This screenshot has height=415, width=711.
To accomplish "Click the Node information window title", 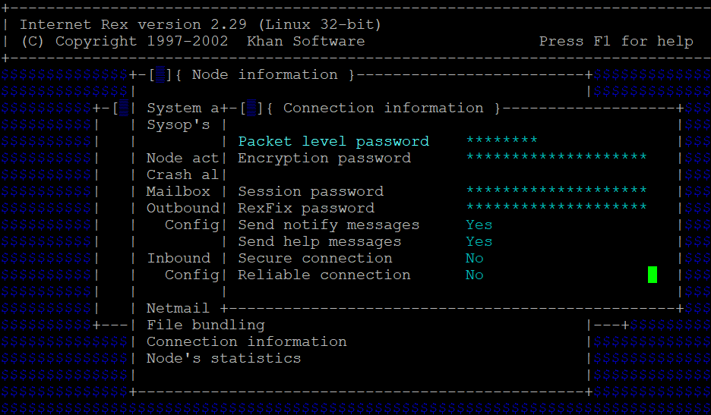I will (x=265, y=74).
